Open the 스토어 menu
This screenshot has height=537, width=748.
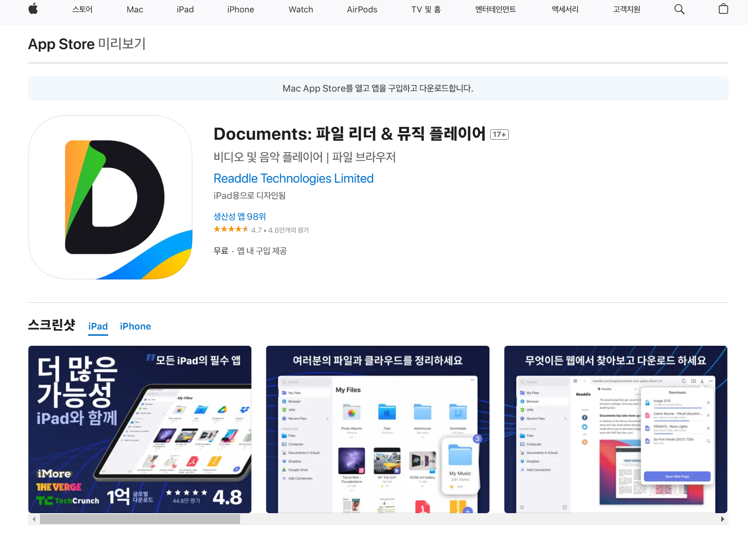pyautogui.click(x=82, y=9)
